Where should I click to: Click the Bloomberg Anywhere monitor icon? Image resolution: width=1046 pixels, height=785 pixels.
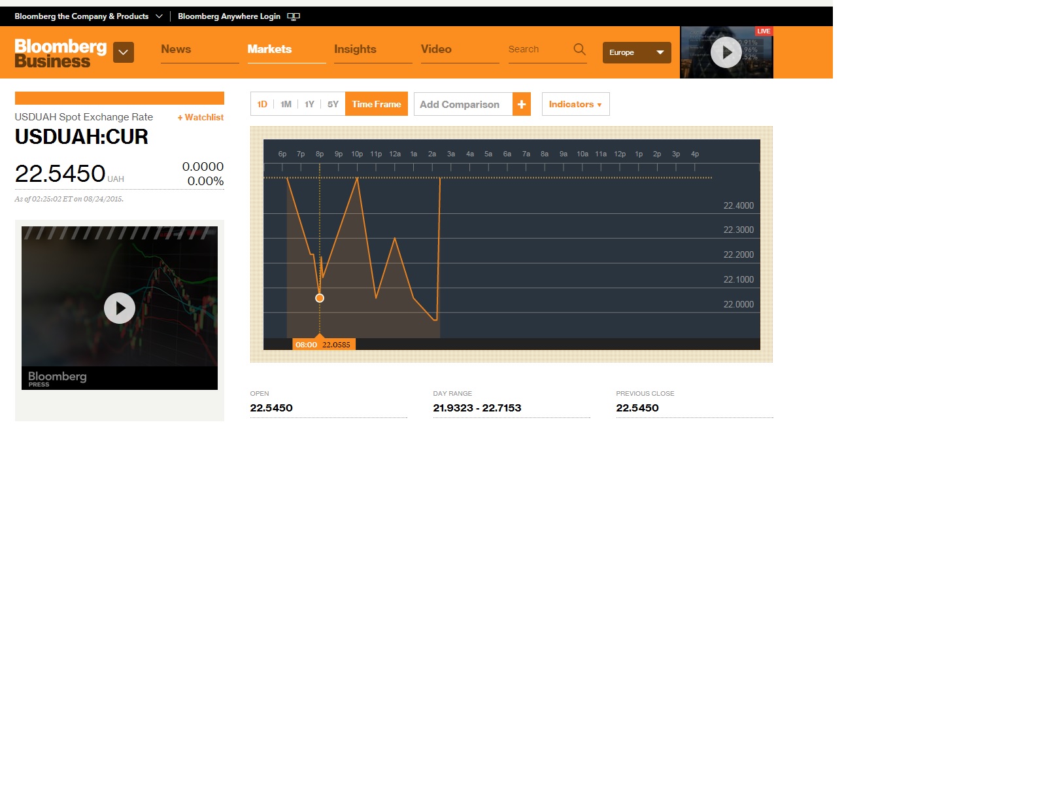click(294, 16)
